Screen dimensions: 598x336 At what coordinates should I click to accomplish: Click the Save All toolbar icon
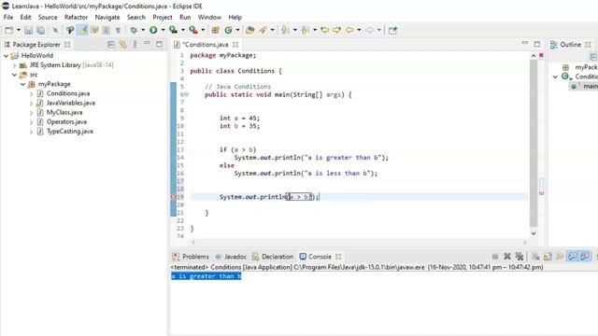click(40, 30)
